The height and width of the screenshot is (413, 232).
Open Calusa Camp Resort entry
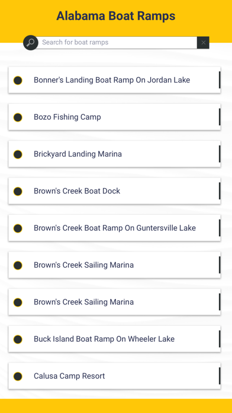(x=115, y=376)
